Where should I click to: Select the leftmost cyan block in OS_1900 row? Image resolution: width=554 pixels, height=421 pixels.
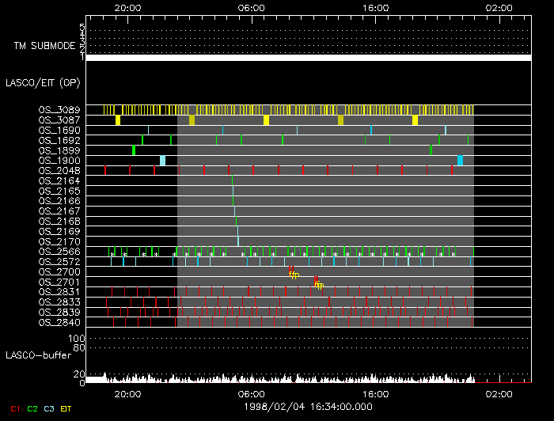(162, 161)
